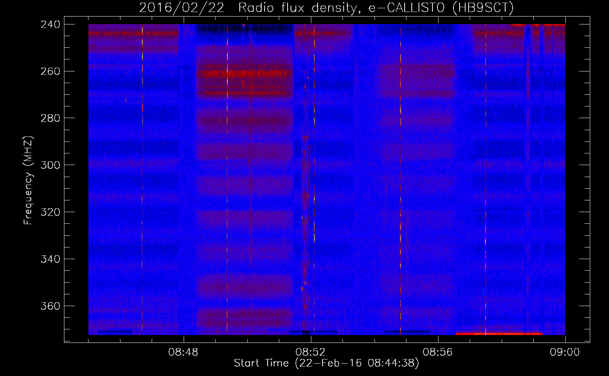Click the 08:56 time tick label
The height and width of the screenshot is (376, 609).
point(438,352)
